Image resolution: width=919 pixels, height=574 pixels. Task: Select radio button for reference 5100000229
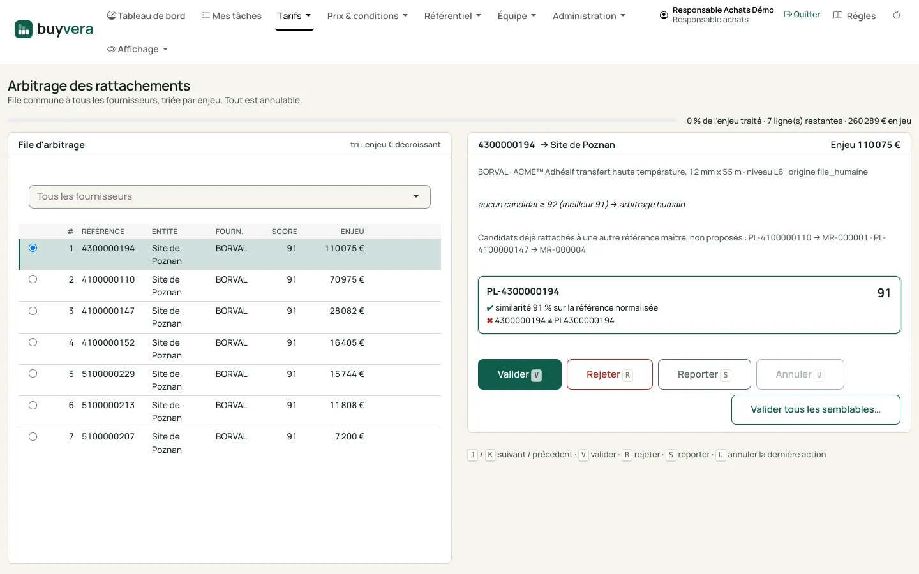tap(33, 374)
